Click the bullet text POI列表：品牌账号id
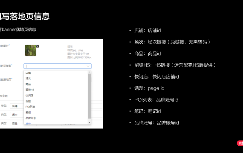The width and height of the screenshot is (243, 153). click(x=156, y=100)
